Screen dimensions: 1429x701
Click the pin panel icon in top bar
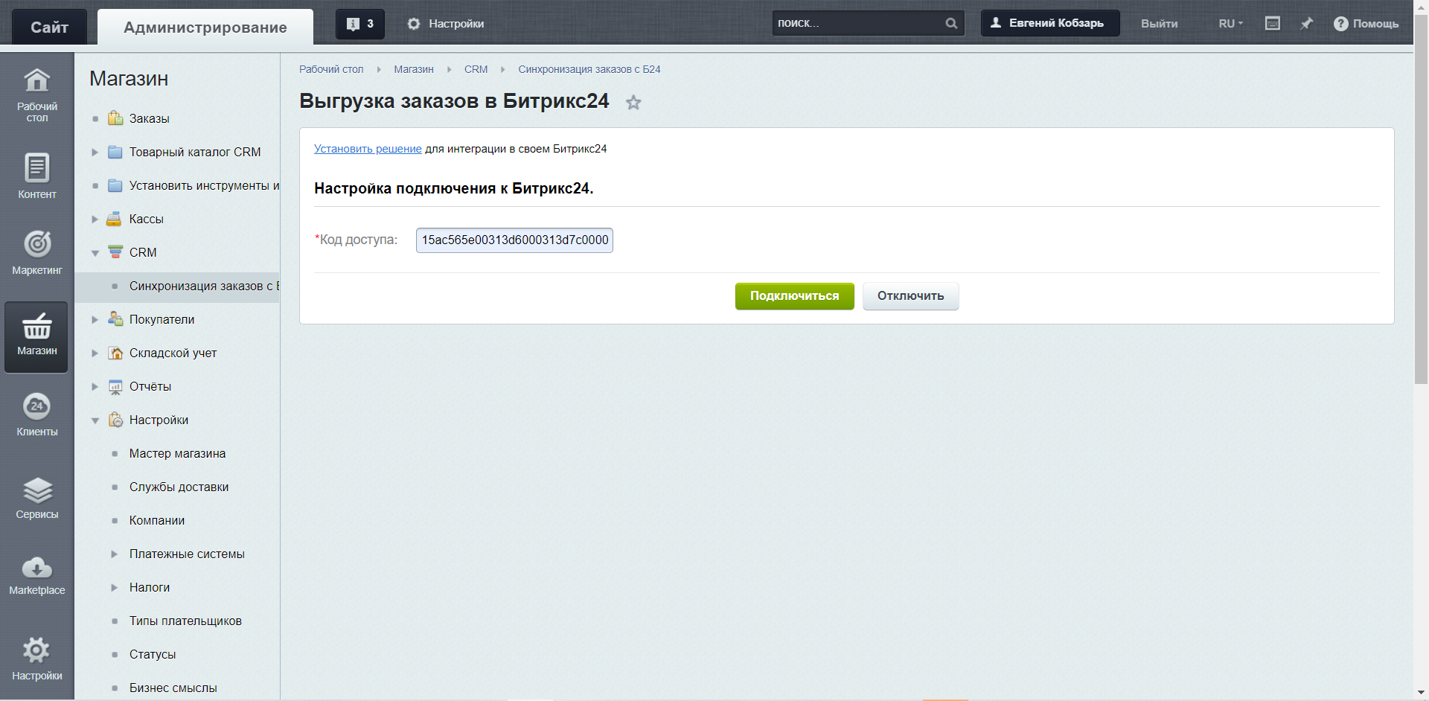pyautogui.click(x=1306, y=24)
